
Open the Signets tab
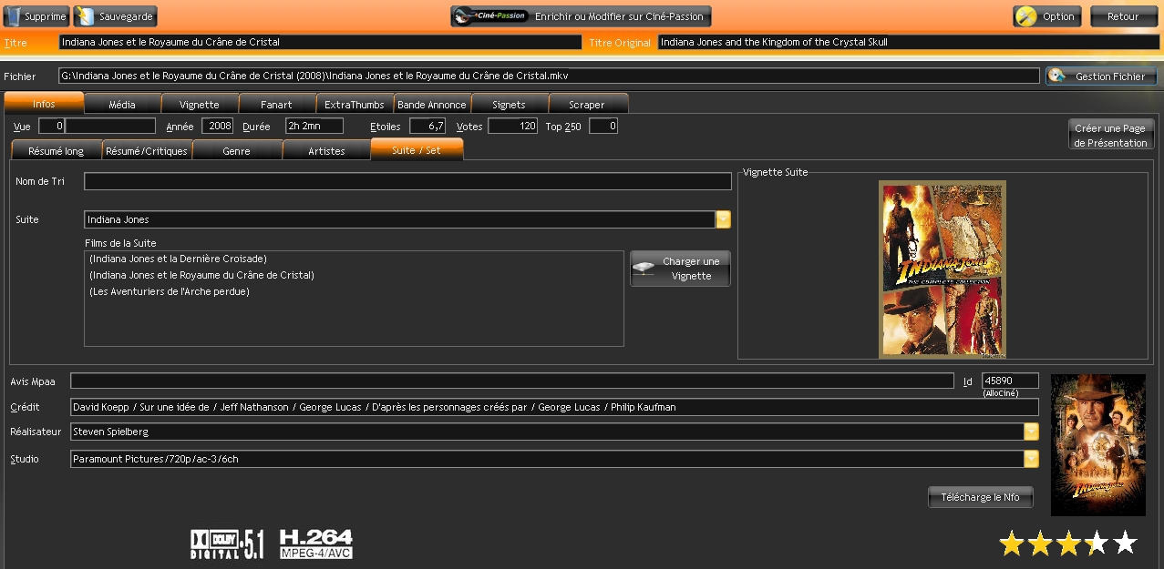tap(510, 104)
